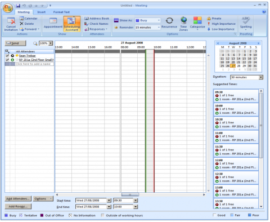Open the Address Book
This screenshot has height=222, width=270.
pyautogui.click(x=97, y=19)
